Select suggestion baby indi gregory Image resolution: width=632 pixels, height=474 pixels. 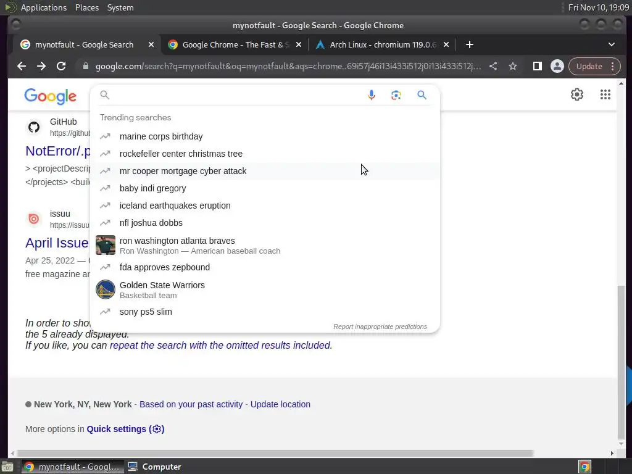point(265,189)
